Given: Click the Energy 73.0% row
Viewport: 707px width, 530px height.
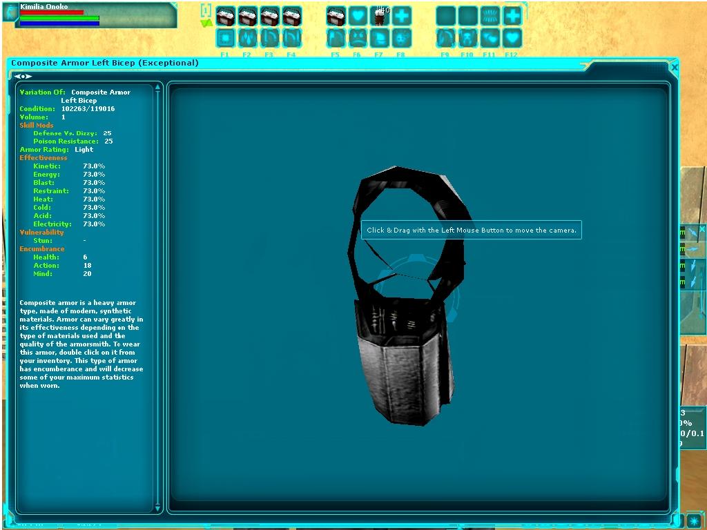Looking at the screenshot, I should [69, 174].
